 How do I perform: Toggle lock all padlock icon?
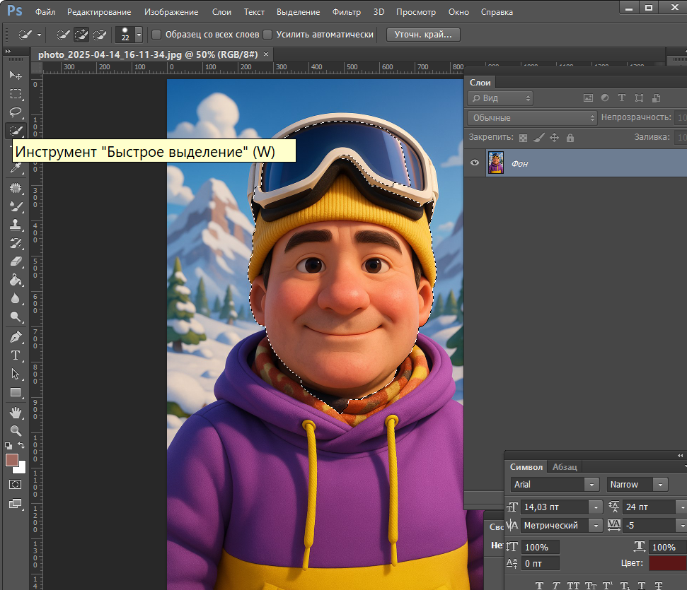click(570, 138)
